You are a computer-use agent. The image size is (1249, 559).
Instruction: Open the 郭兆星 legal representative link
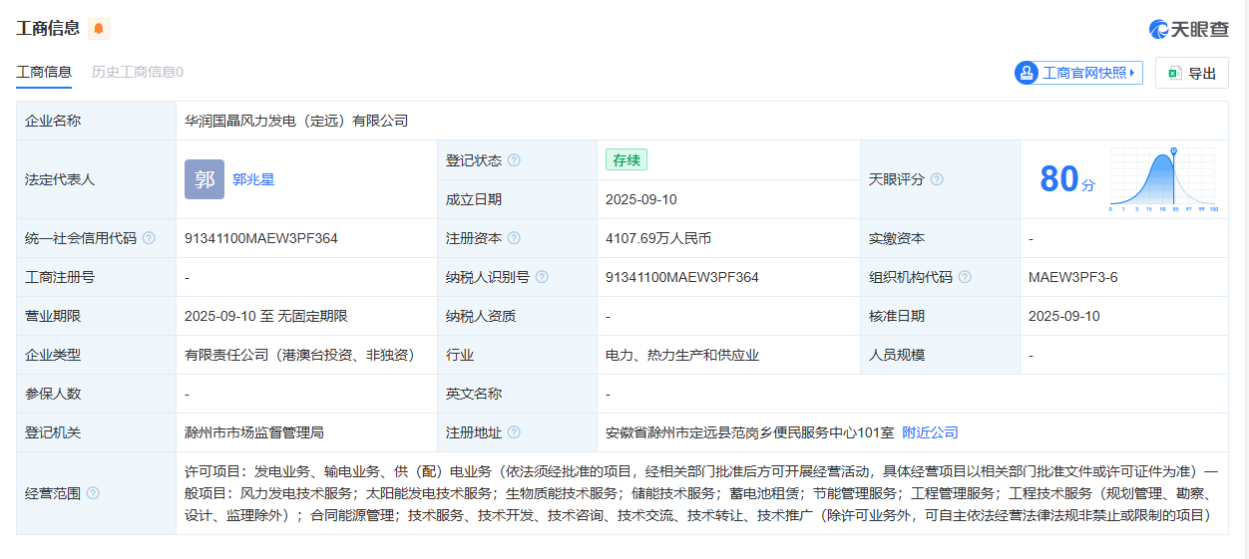[x=253, y=179]
